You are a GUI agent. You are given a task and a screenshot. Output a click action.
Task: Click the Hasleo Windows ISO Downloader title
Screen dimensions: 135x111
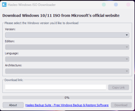coord(32,5)
